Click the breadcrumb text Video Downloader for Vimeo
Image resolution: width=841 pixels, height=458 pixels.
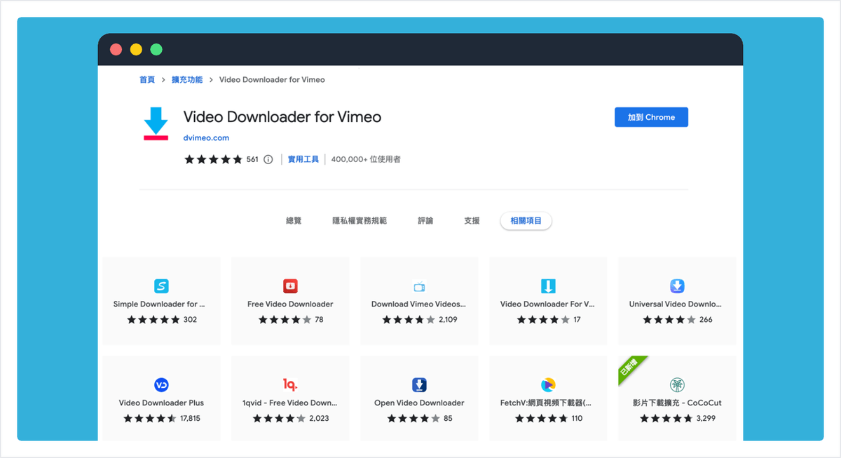(272, 80)
